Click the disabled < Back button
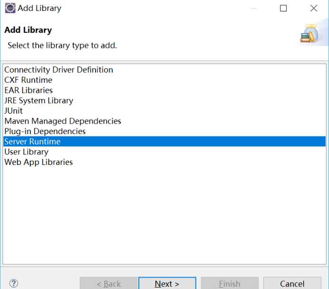 click(108, 284)
